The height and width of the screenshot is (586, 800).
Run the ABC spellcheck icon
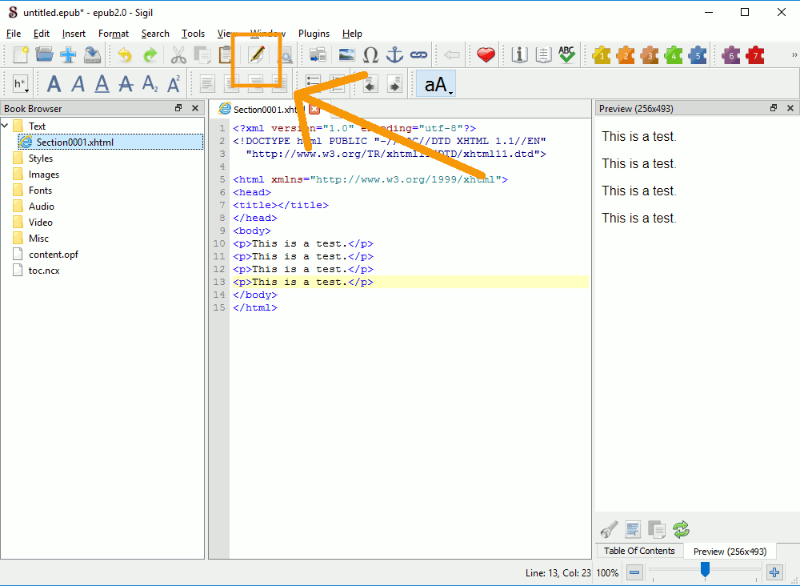pos(567,55)
